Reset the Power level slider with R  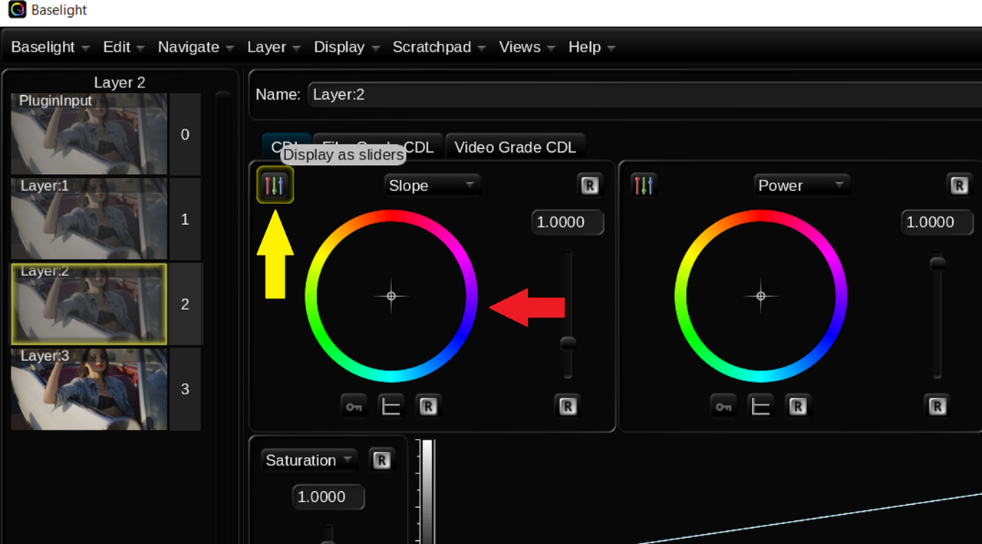937,407
